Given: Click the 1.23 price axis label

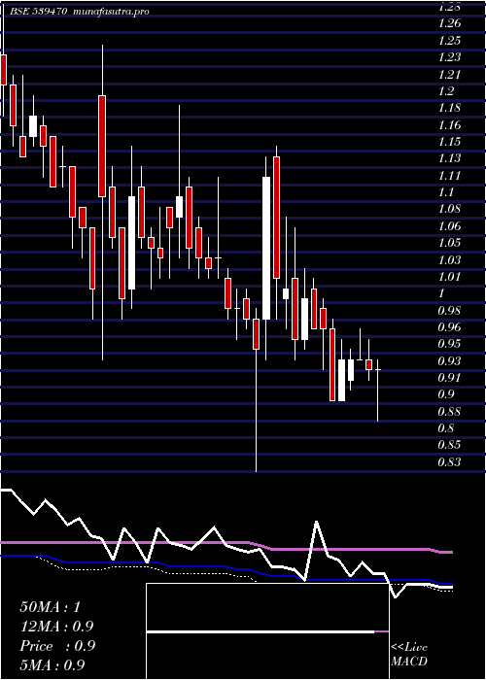Looking at the screenshot, I should pyautogui.click(x=449, y=57).
